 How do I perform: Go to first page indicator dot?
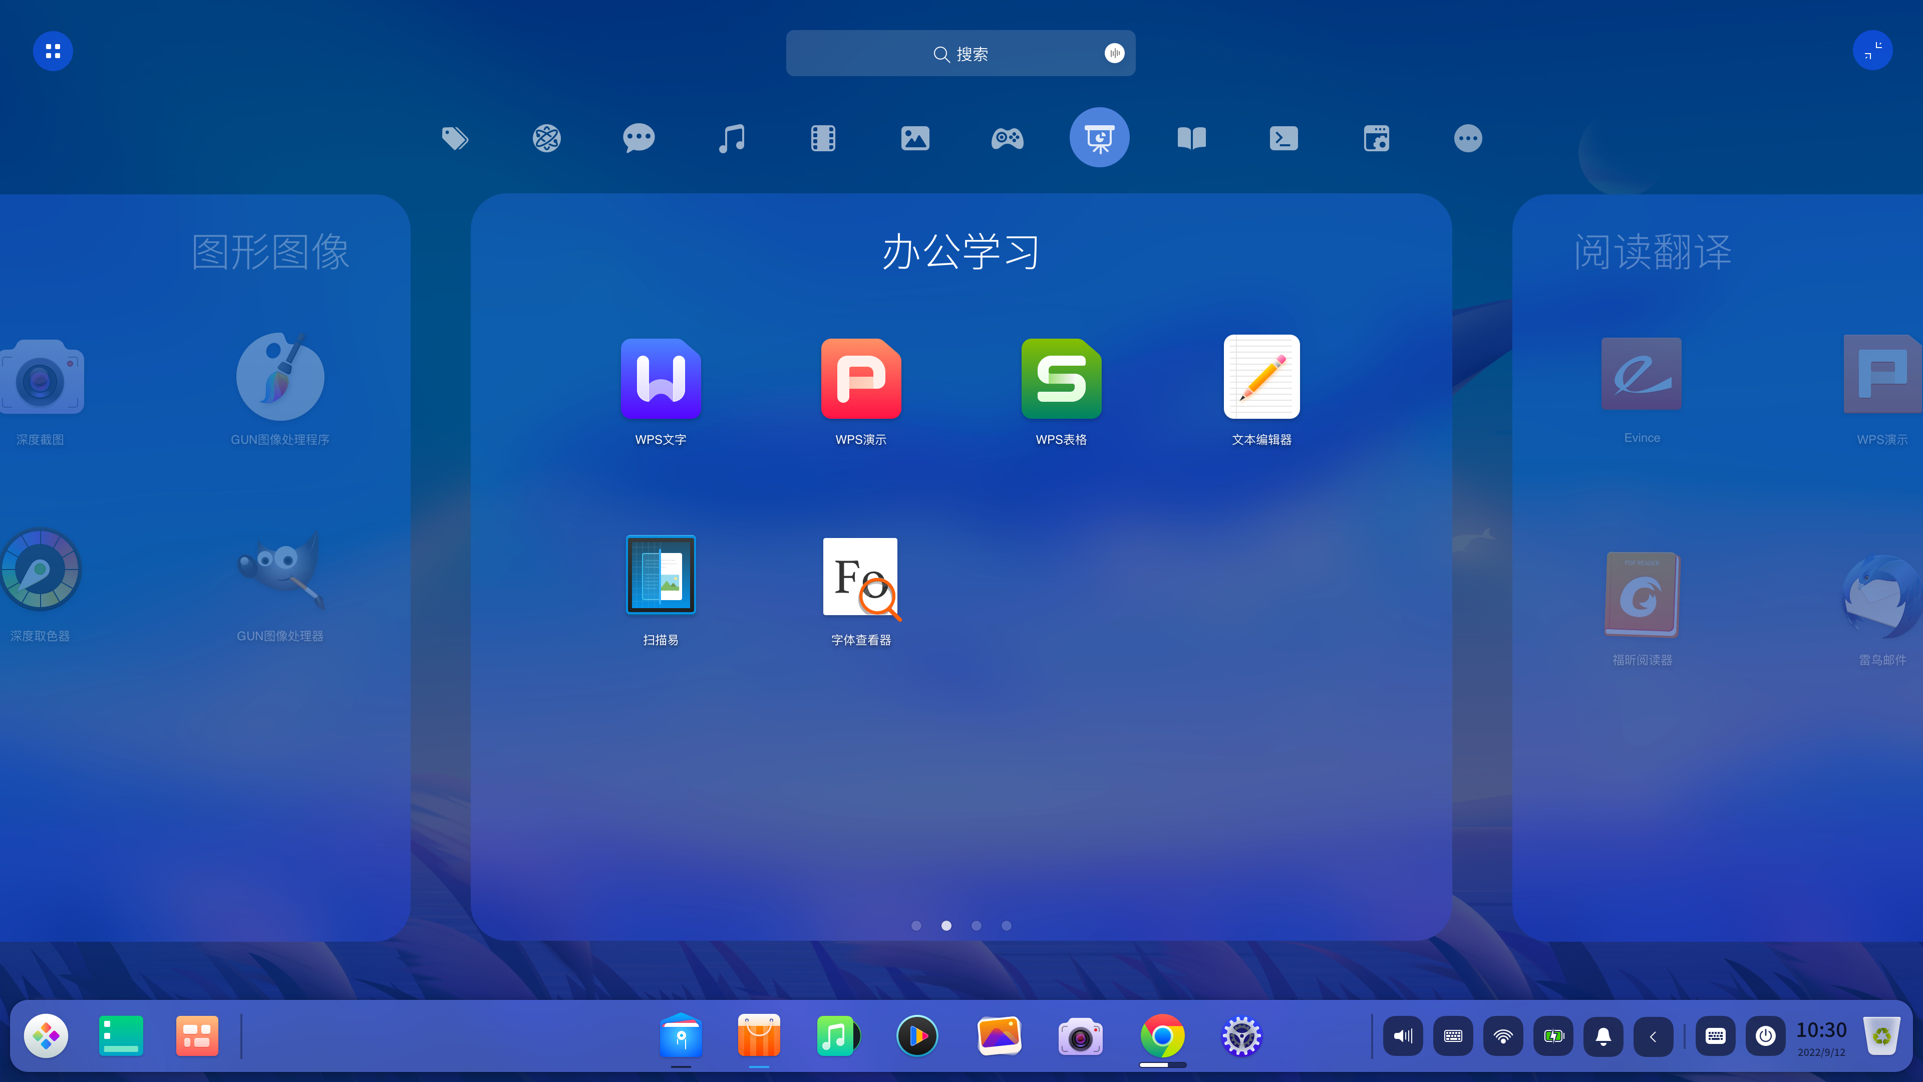916,926
